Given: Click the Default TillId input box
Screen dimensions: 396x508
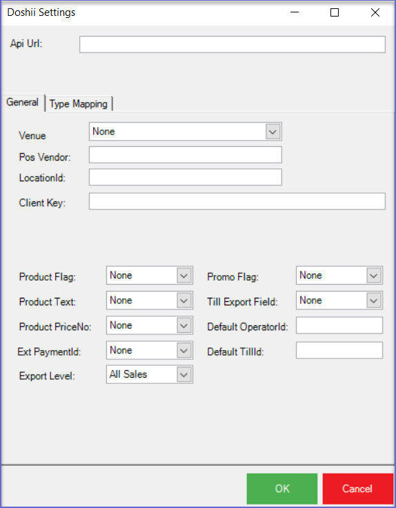Looking at the screenshot, I should click(339, 350).
